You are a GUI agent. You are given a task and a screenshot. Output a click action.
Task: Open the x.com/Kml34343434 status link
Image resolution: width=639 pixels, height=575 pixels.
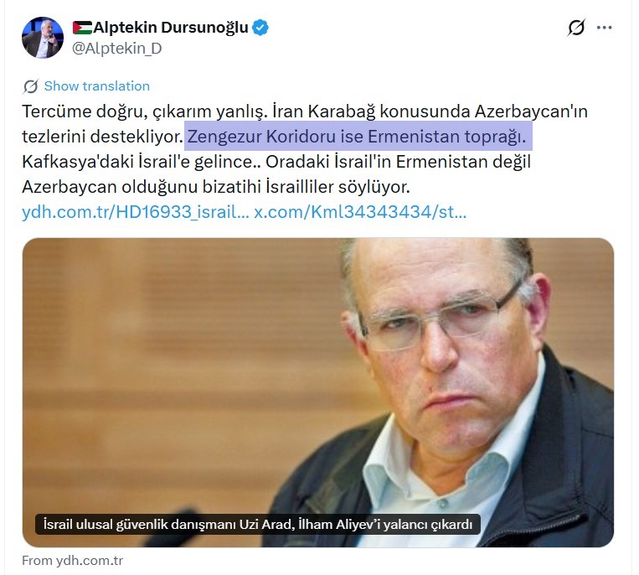pos(360,212)
